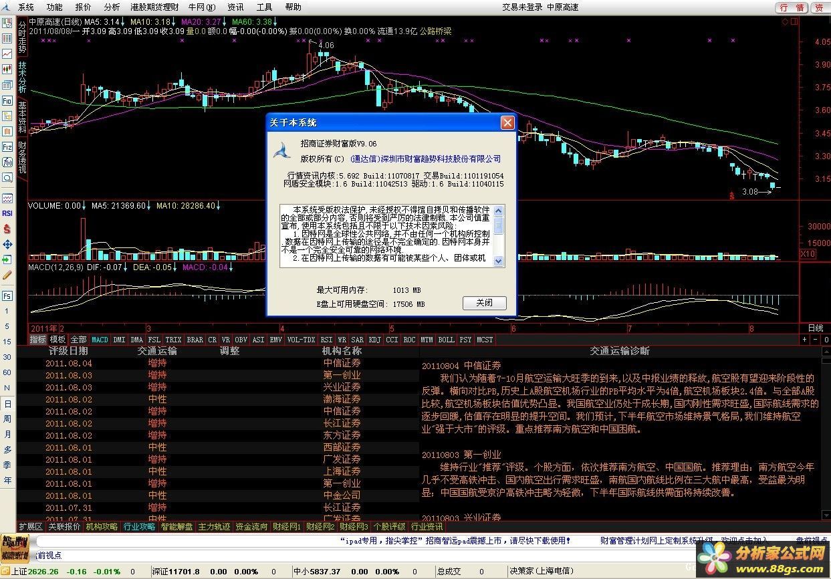Viewport: 831px width, 579px height.
Task: Select the MACD indicator tab
Action: tap(100, 340)
